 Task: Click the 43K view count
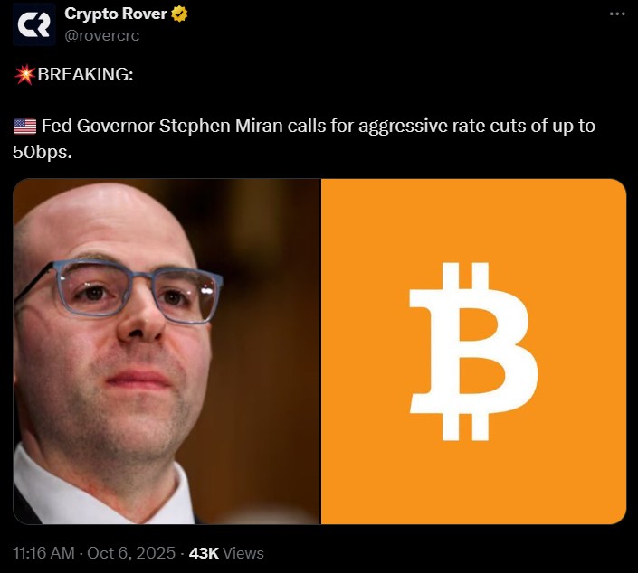pos(204,553)
